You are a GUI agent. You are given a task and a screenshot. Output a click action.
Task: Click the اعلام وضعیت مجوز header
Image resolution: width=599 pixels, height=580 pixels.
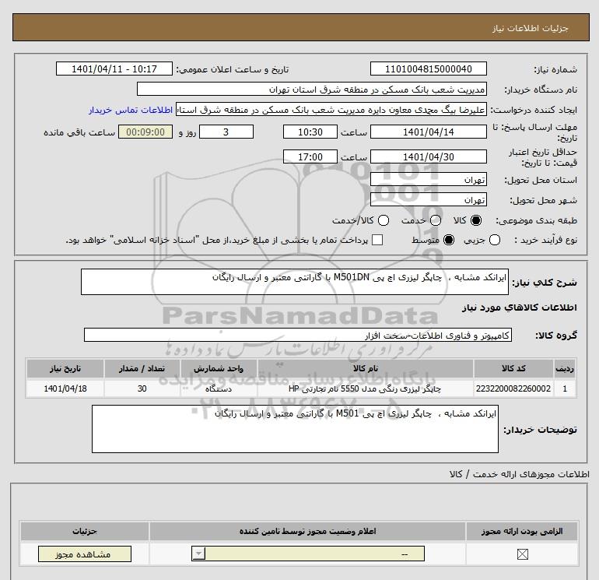(x=307, y=531)
